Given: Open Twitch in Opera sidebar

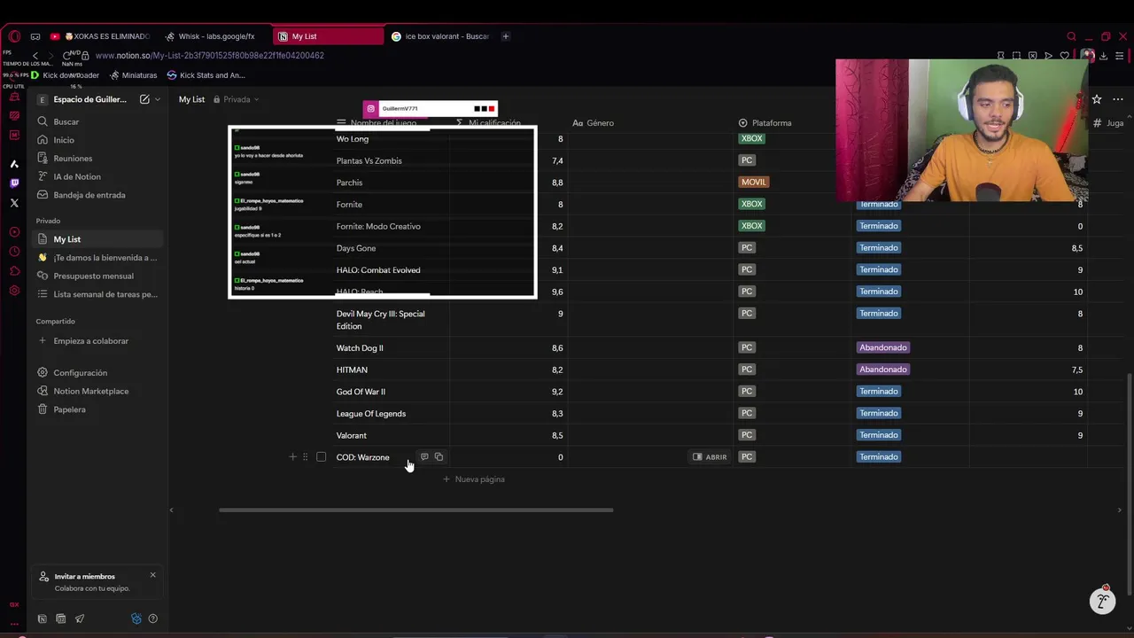Looking at the screenshot, I should tap(14, 183).
